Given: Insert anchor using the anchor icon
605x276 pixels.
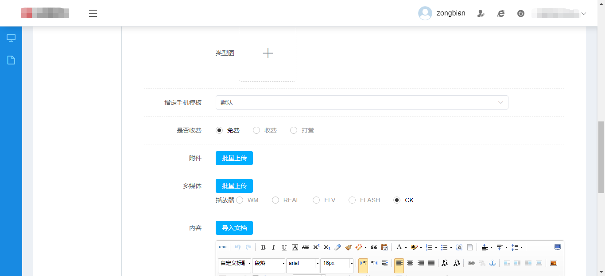Looking at the screenshot, I should 492,263.
